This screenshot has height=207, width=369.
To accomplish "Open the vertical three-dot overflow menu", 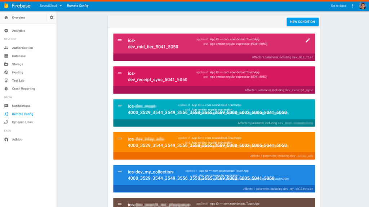I will [x=352, y=6].
